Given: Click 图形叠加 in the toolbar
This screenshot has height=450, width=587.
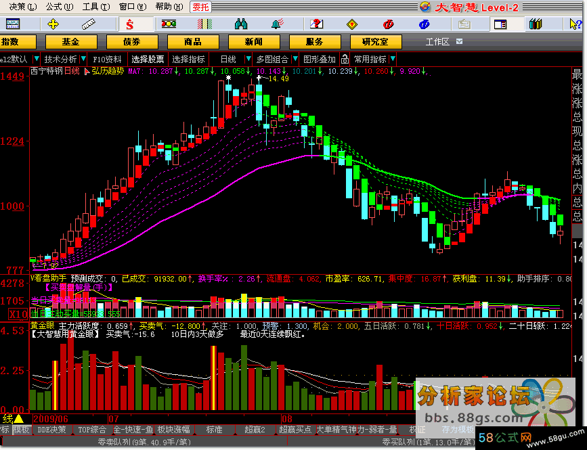Looking at the screenshot, I should pos(320,60).
